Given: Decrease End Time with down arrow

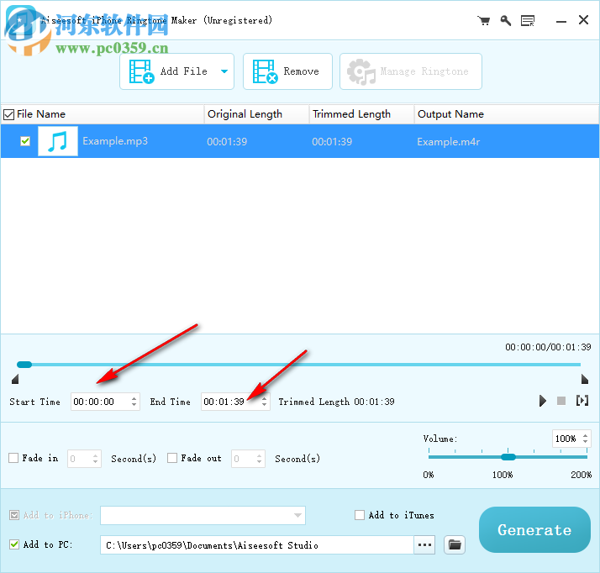Looking at the screenshot, I should click(x=264, y=405).
